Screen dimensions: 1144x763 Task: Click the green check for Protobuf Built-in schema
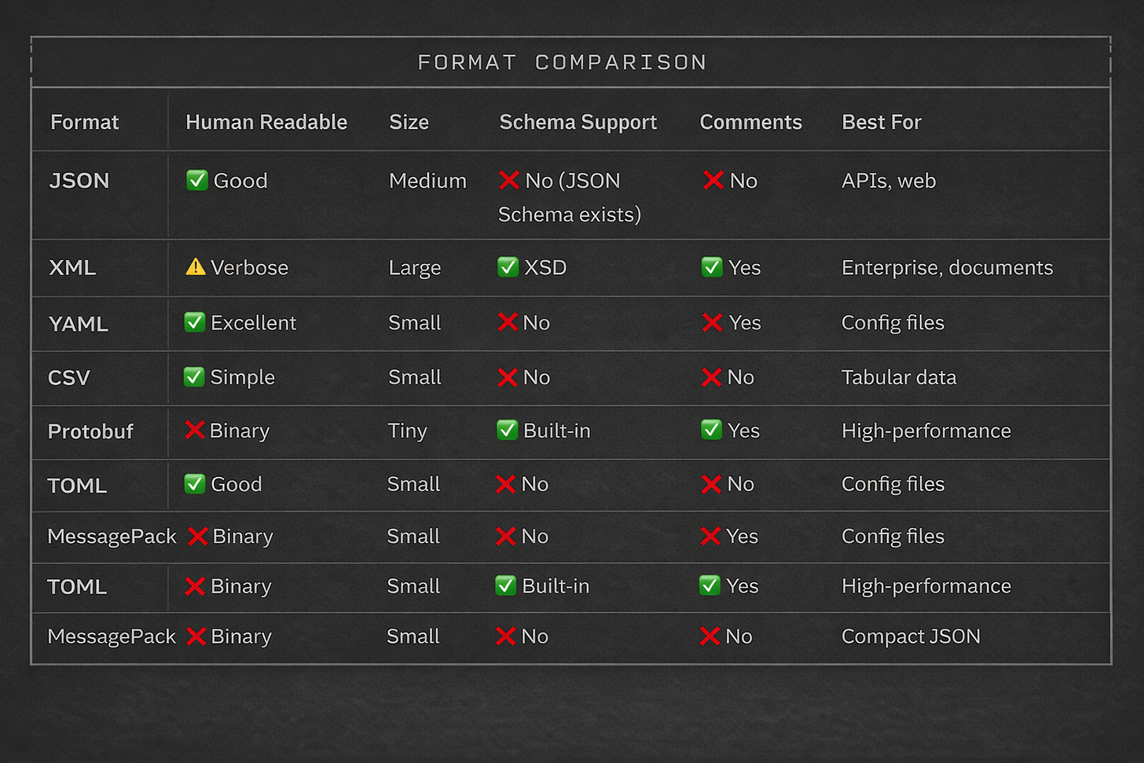pyautogui.click(x=507, y=430)
